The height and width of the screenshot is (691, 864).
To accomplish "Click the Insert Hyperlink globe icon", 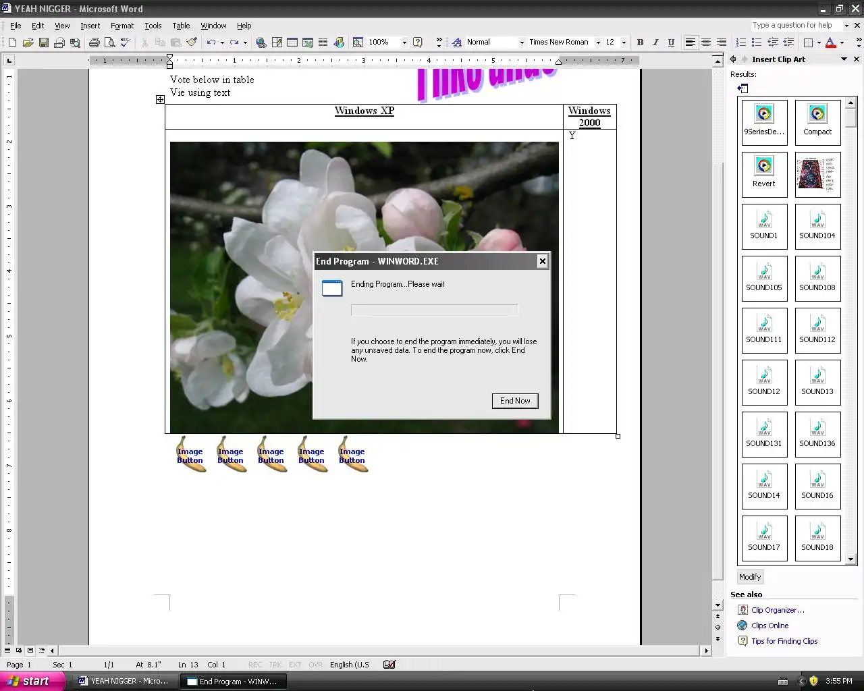I will tap(261, 43).
